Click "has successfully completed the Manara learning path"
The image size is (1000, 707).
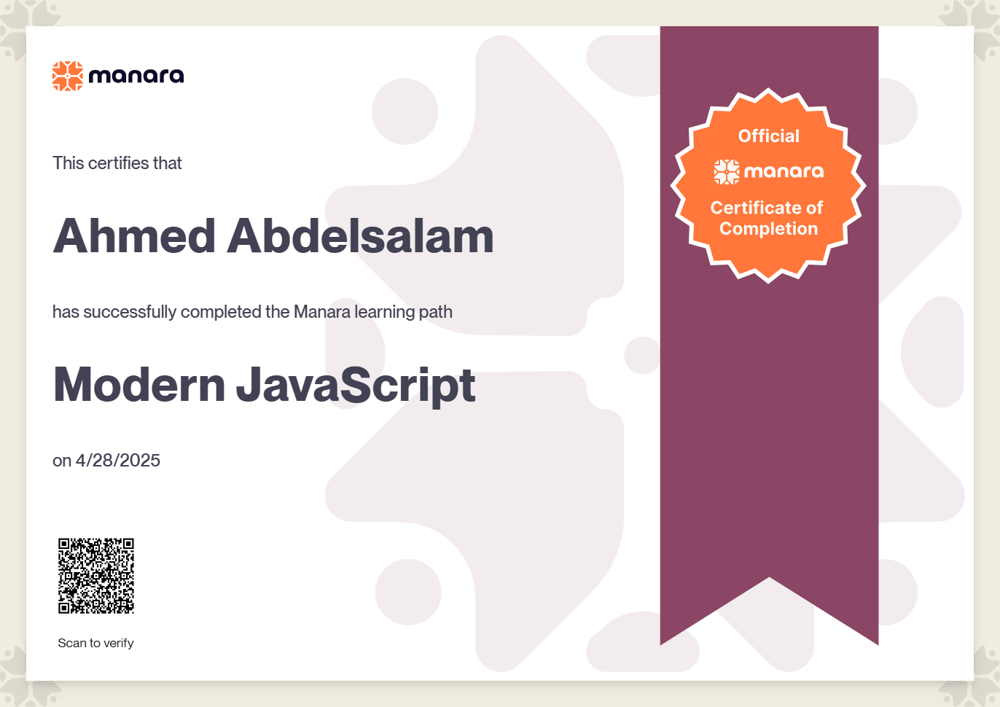[252, 312]
